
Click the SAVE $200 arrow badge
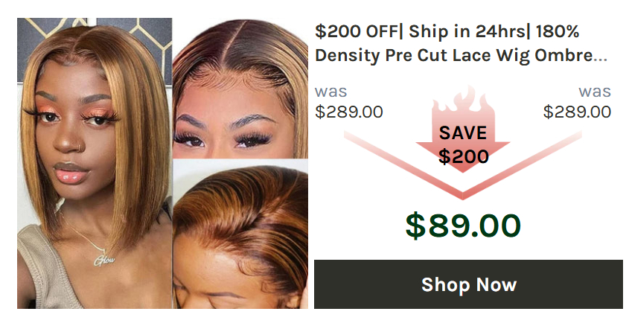click(463, 134)
